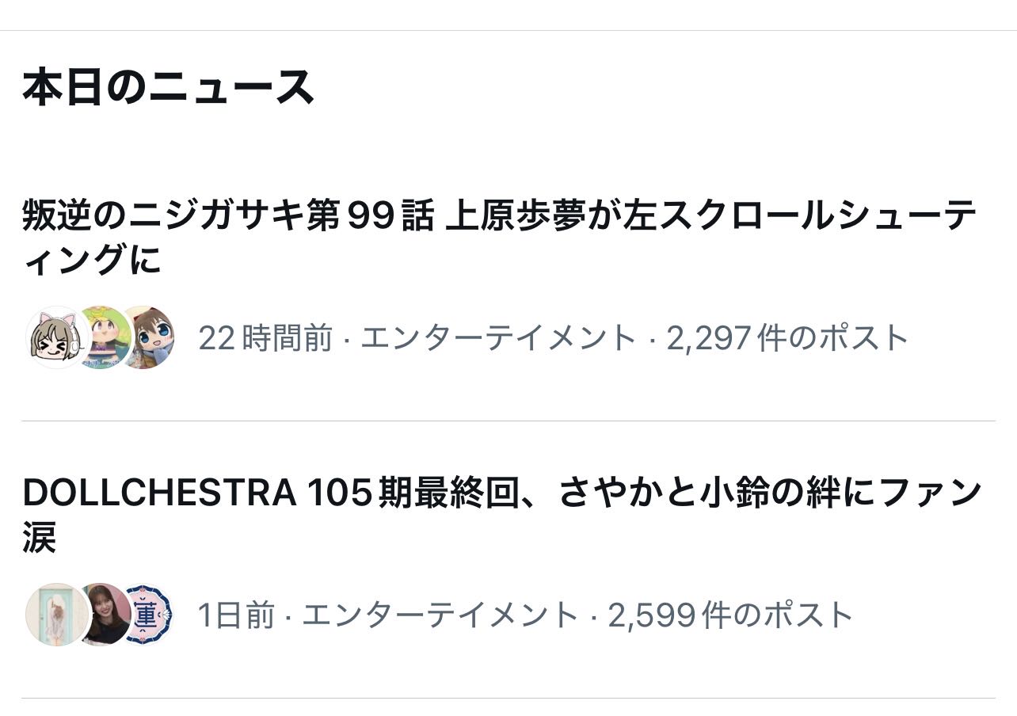The image size is (1017, 716).
Task: Click the wrapped headline text ィングに
Action: point(92,260)
